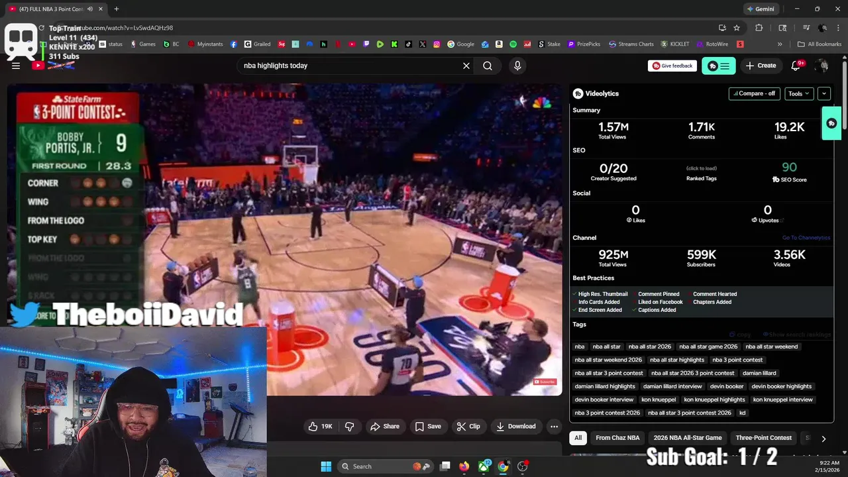The image size is (848, 477).
Task: Clear the search box with the X icon
Action: point(466,66)
